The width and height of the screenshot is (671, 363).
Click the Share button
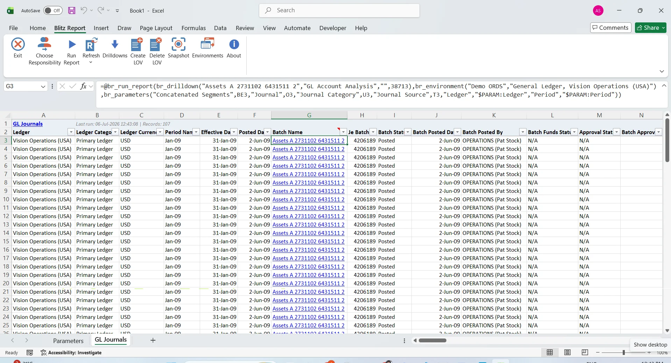click(650, 28)
